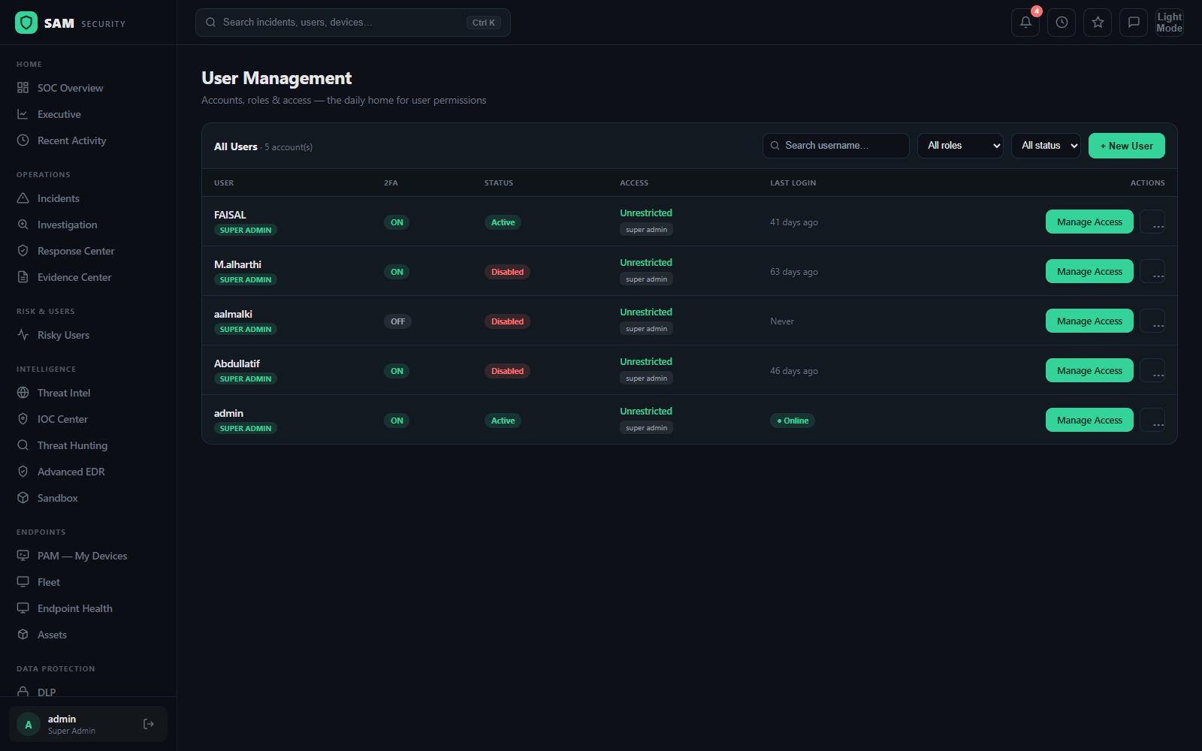Click the SAM Security shield logo

[x=26, y=23]
